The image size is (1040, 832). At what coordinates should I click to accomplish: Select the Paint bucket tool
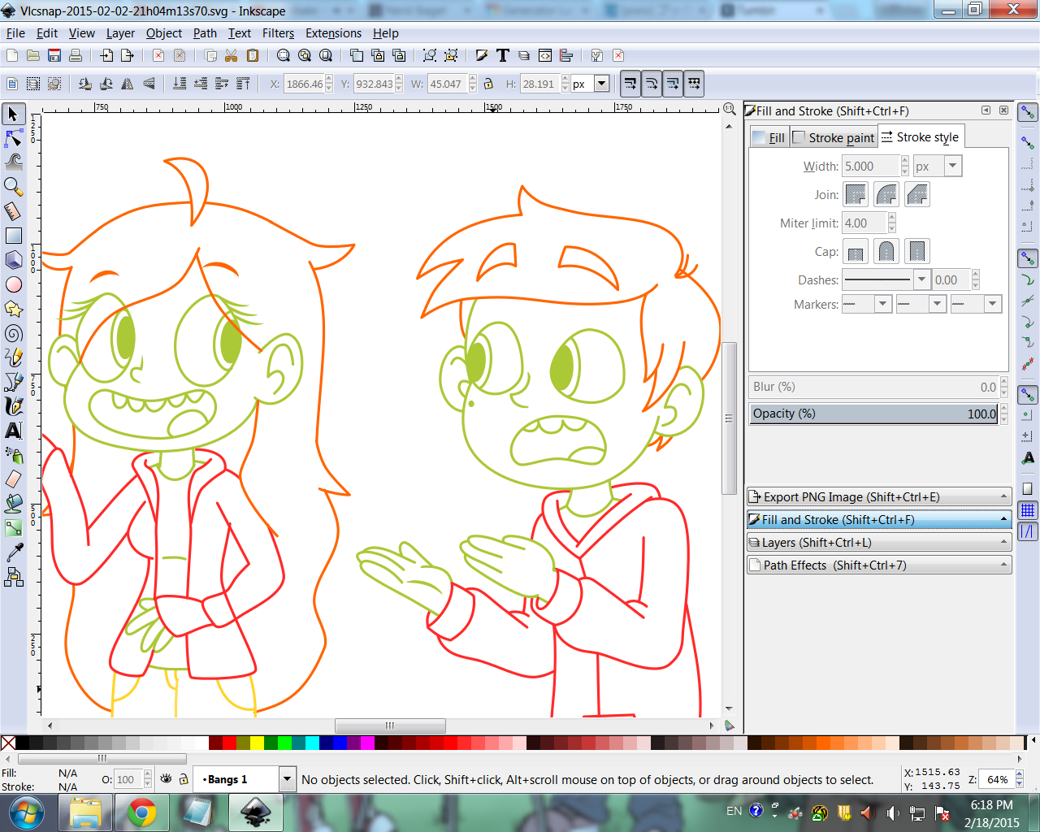point(14,504)
